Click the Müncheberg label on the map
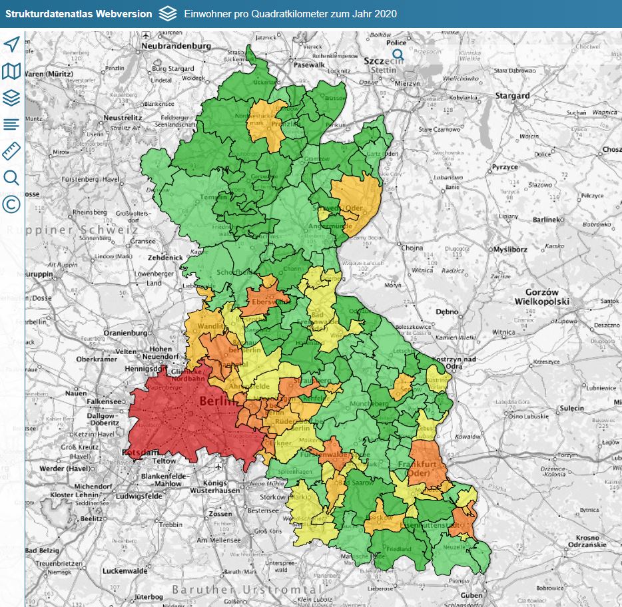Viewport: 622px width, 607px height. coord(370,403)
